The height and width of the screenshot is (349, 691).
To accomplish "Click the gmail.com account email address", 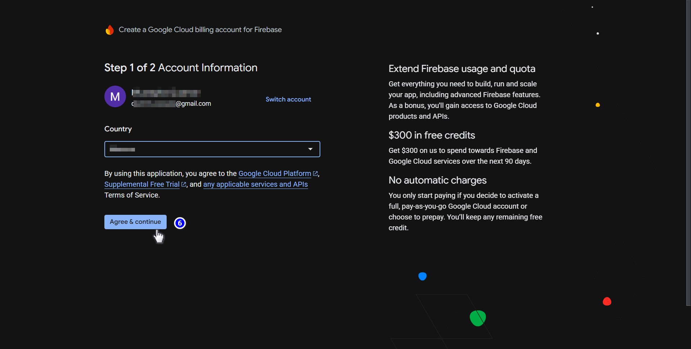I will [x=172, y=104].
